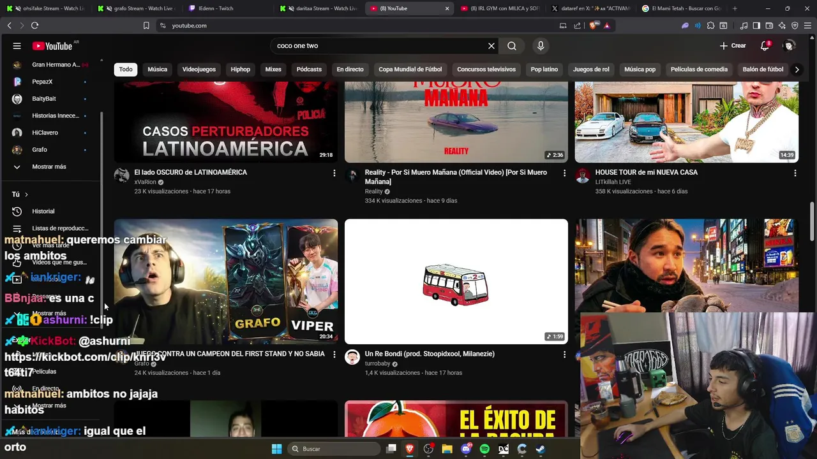Open three-dot menu for Un Re Bondi video
817x459 pixels.
click(x=564, y=354)
